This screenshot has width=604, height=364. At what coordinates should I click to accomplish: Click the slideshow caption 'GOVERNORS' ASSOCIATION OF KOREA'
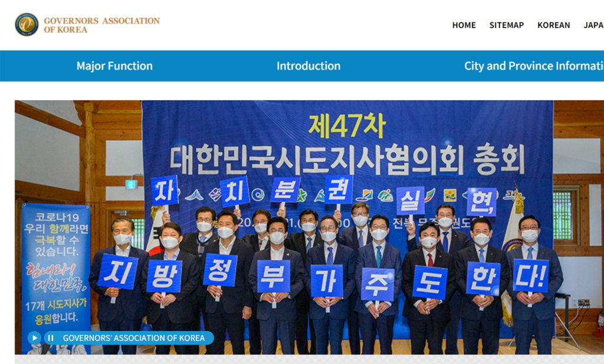[x=134, y=338]
